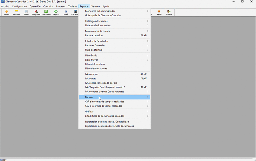Click the Diamante Contador title bar icon
Screen dimensions: 256x161
tap(3, 2)
